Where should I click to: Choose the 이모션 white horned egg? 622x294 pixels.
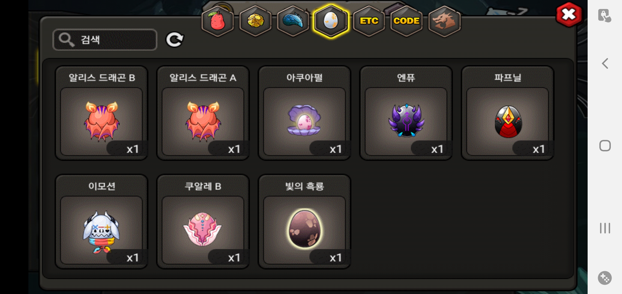[101, 222]
